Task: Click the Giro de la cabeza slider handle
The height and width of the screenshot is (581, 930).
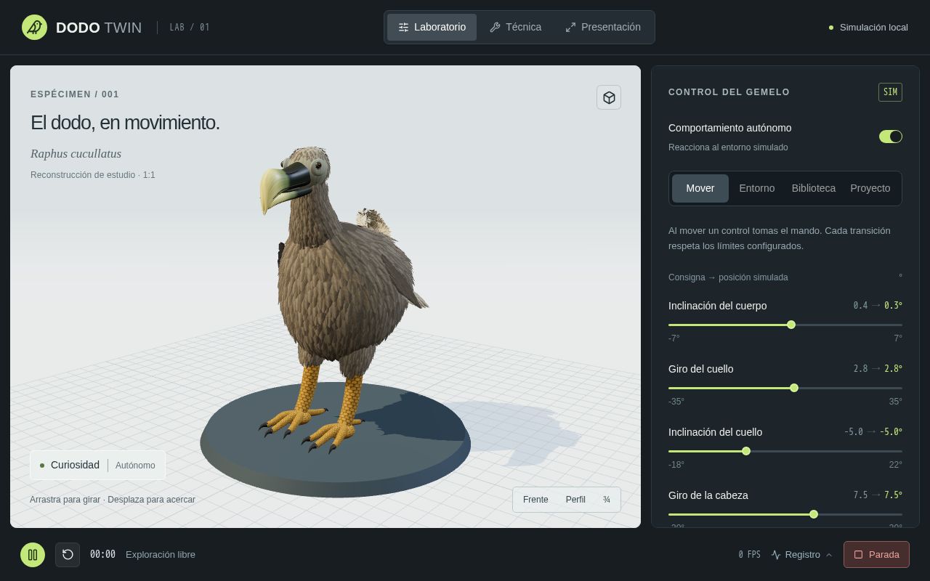Action: pyautogui.click(x=814, y=514)
